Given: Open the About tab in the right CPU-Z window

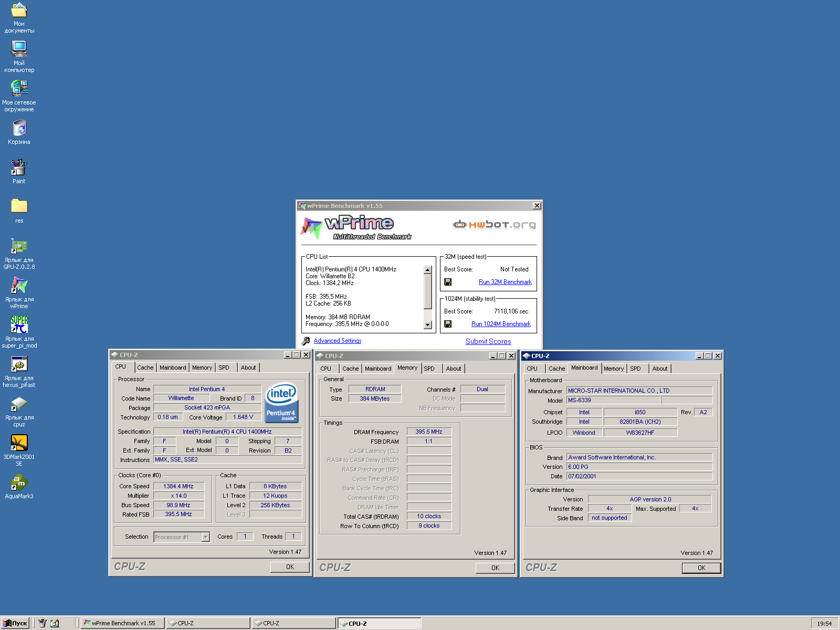Looking at the screenshot, I should click(660, 369).
